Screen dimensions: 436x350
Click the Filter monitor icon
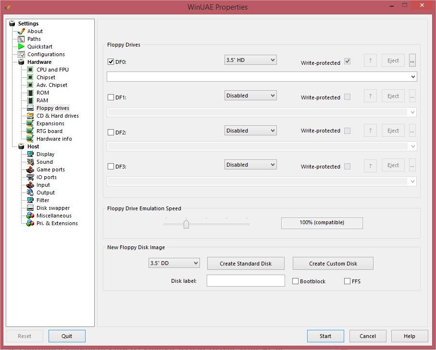pos(30,200)
